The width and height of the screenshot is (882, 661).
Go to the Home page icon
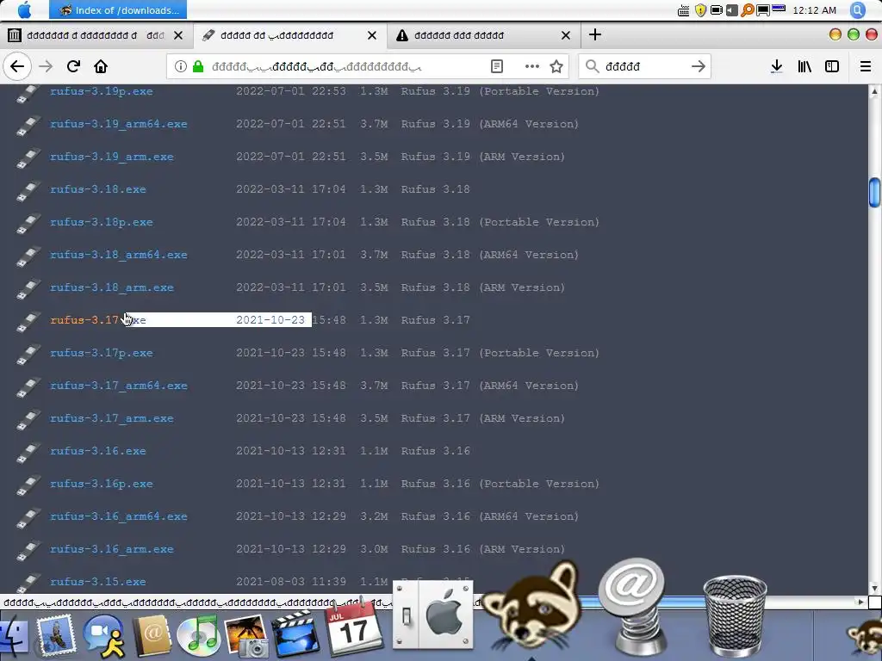101,66
